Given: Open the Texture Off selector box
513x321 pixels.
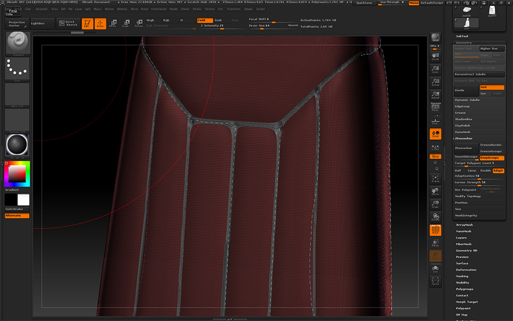Looking at the screenshot, I should point(17,120).
